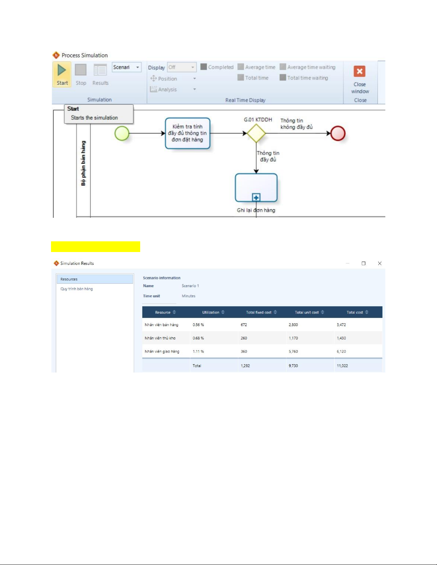
Task: Expand the Analysis dropdown arrow
Action: 195,89
